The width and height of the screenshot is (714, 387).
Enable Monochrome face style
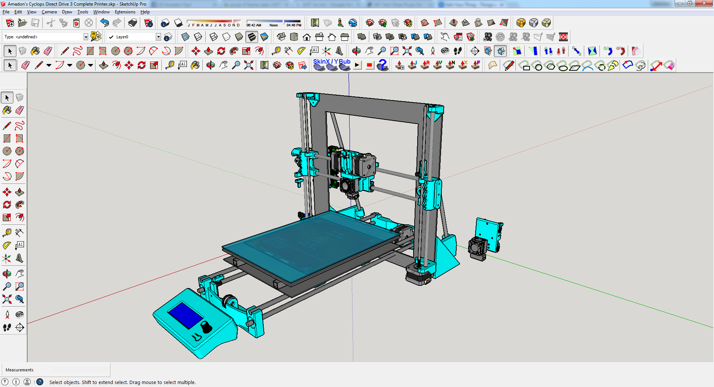coord(264,37)
